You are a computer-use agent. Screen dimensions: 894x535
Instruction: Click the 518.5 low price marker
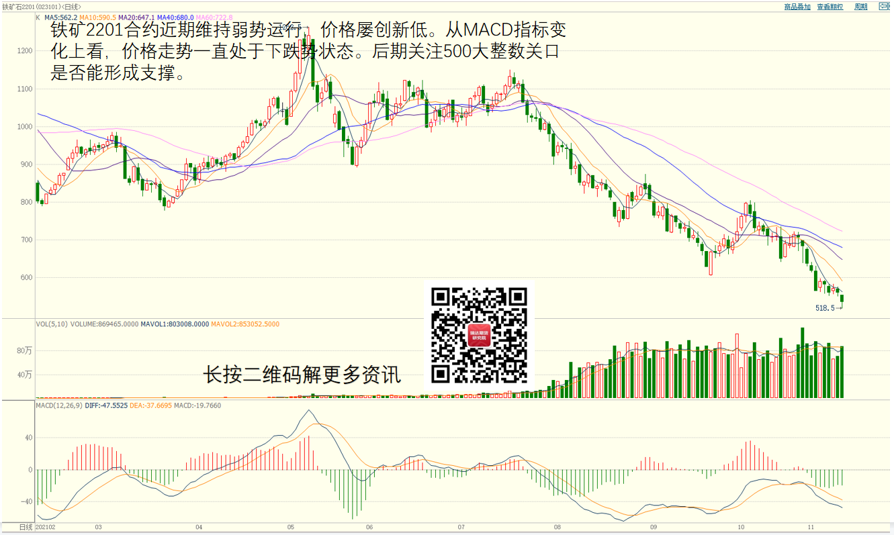click(824, 308)
